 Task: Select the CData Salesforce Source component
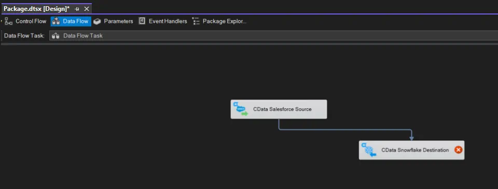(279, 109)
